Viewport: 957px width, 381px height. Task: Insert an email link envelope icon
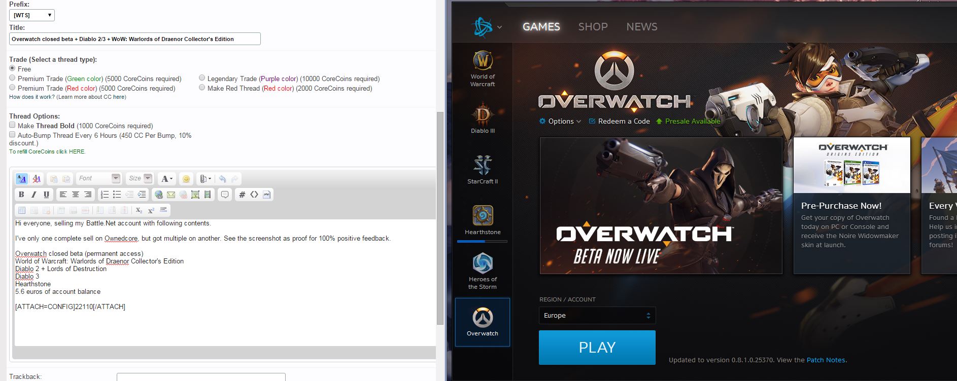[170, 194]
